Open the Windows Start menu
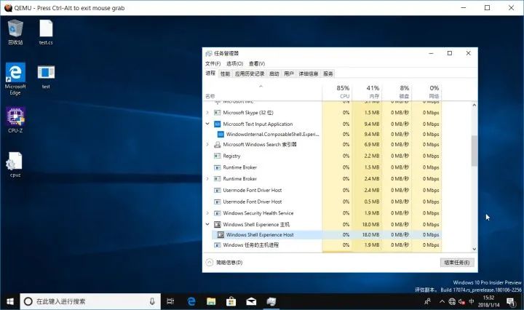 pos(10,302)
